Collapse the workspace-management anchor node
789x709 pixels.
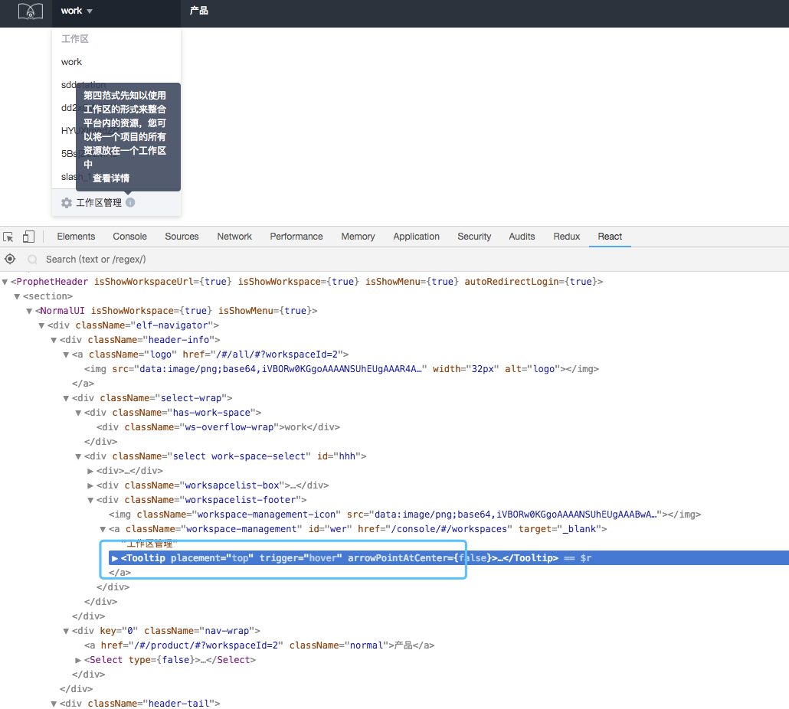pyautogui.click(x=103, y=530)
